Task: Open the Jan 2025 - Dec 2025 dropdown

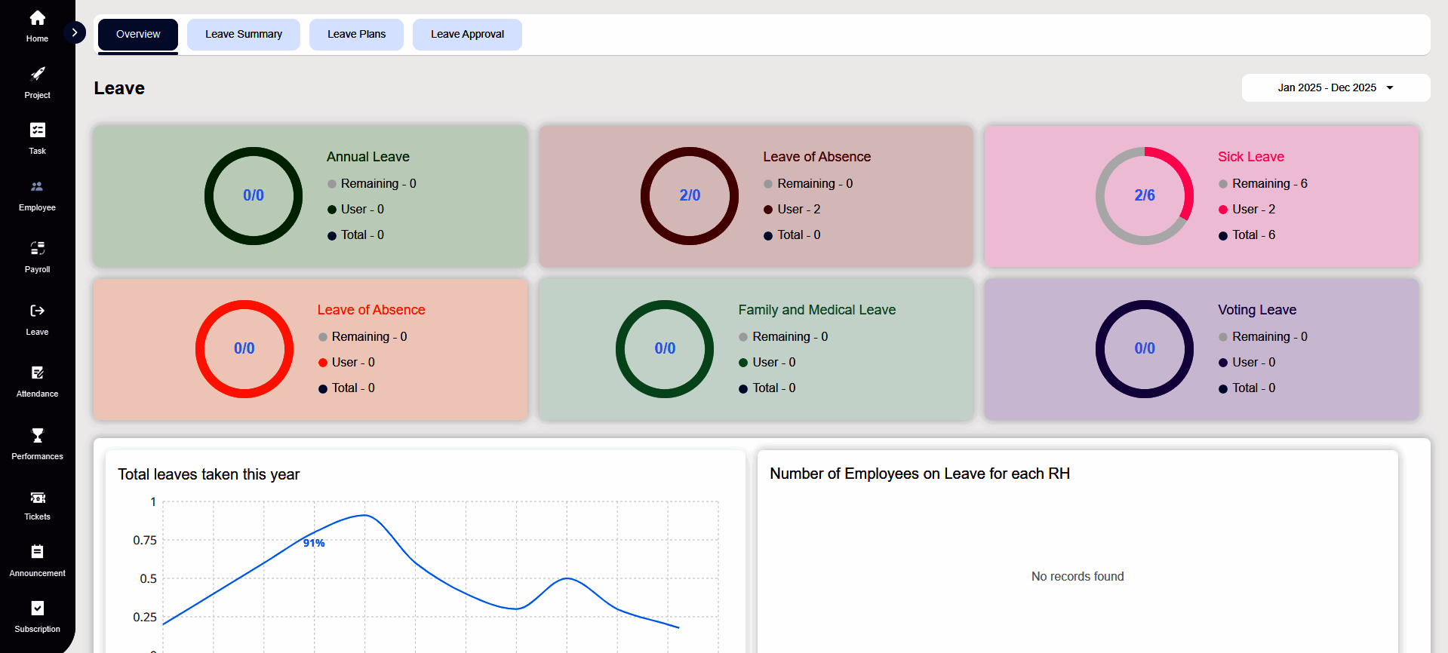Action: click(1336, 87)
